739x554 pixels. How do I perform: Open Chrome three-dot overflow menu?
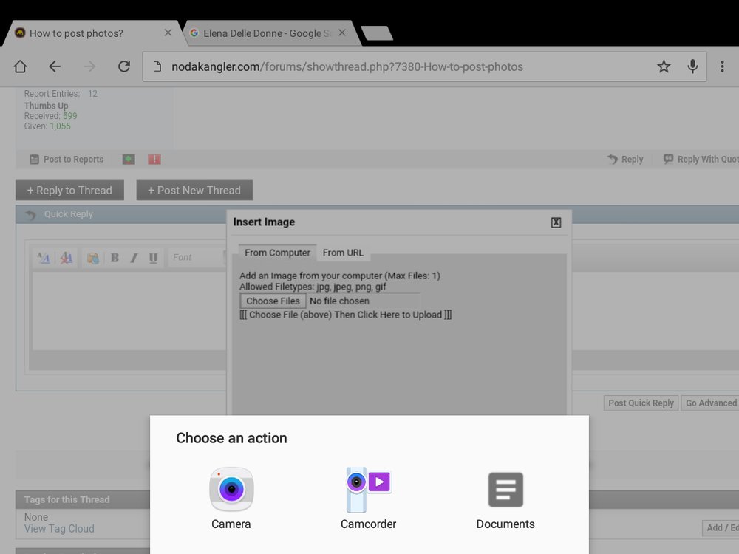pyautogui.click(x=722, y=66)
